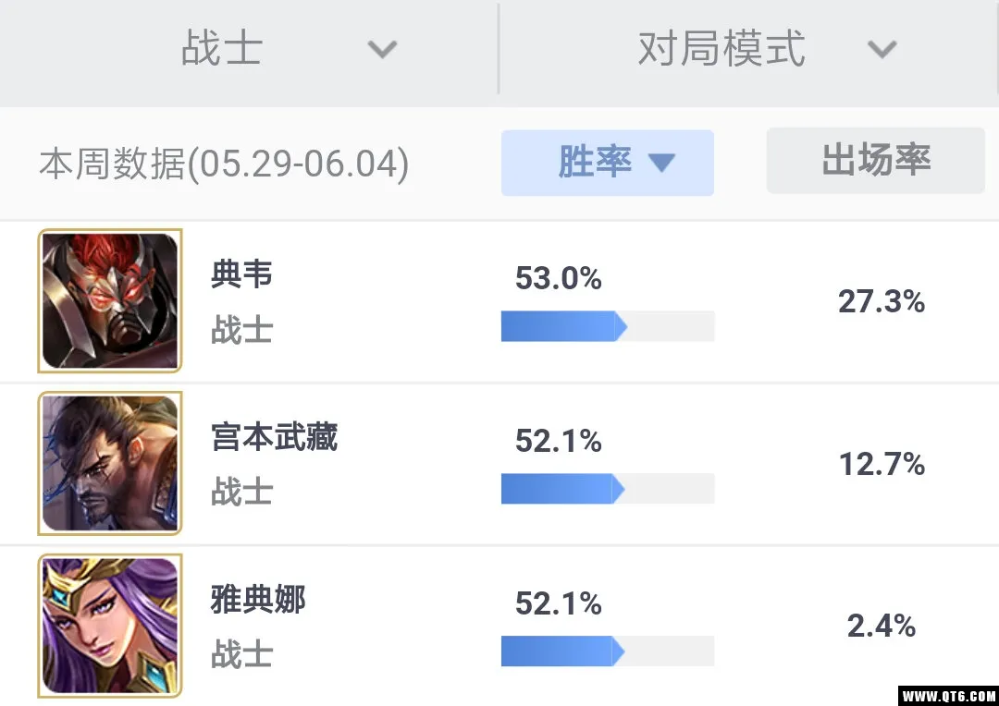The image size is (999, 706).
Task: Click the 本周数据 date range label
Action: coord(224,164)
